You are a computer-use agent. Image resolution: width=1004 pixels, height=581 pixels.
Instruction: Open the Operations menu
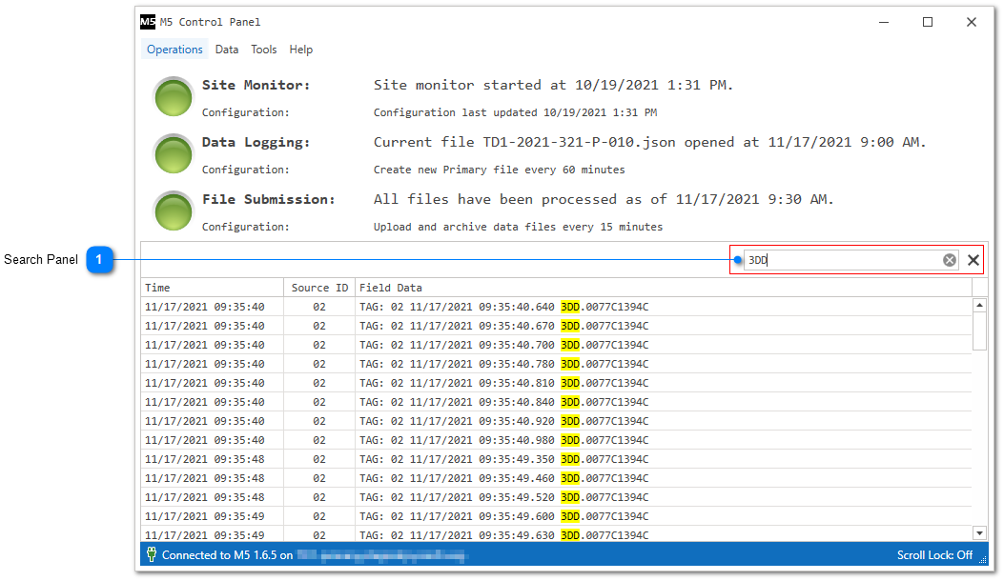[174, 50]
